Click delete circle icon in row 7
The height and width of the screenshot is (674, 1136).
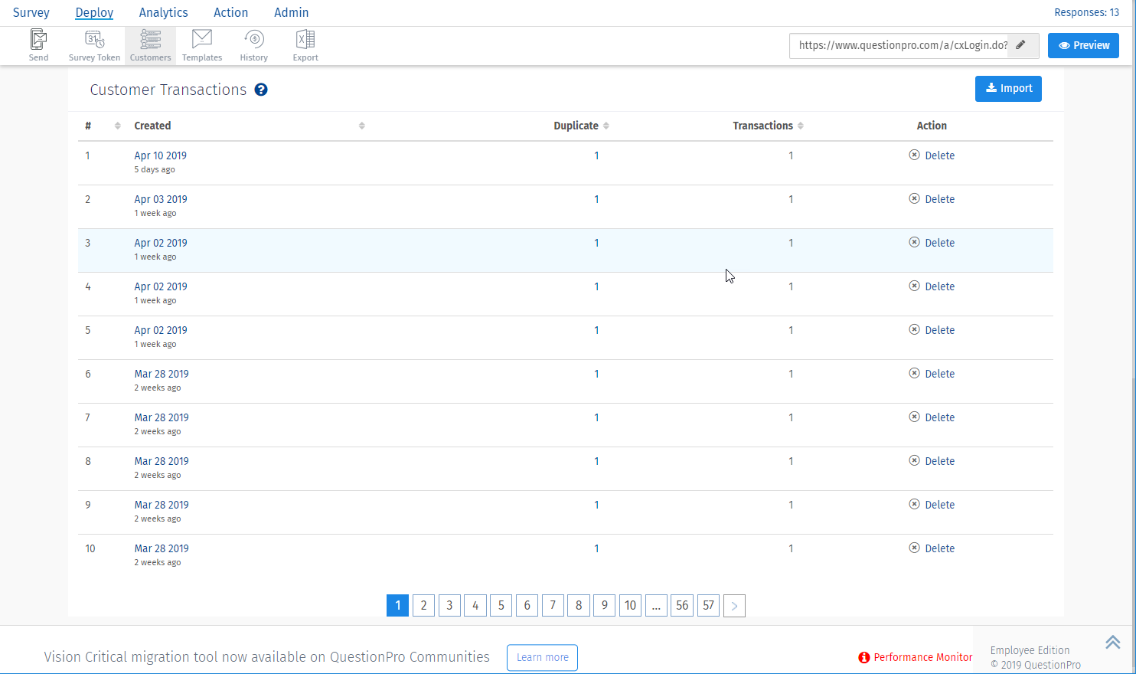914,417
